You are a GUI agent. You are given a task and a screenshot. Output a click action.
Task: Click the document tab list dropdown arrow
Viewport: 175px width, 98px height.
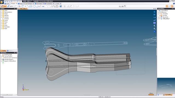154,9
